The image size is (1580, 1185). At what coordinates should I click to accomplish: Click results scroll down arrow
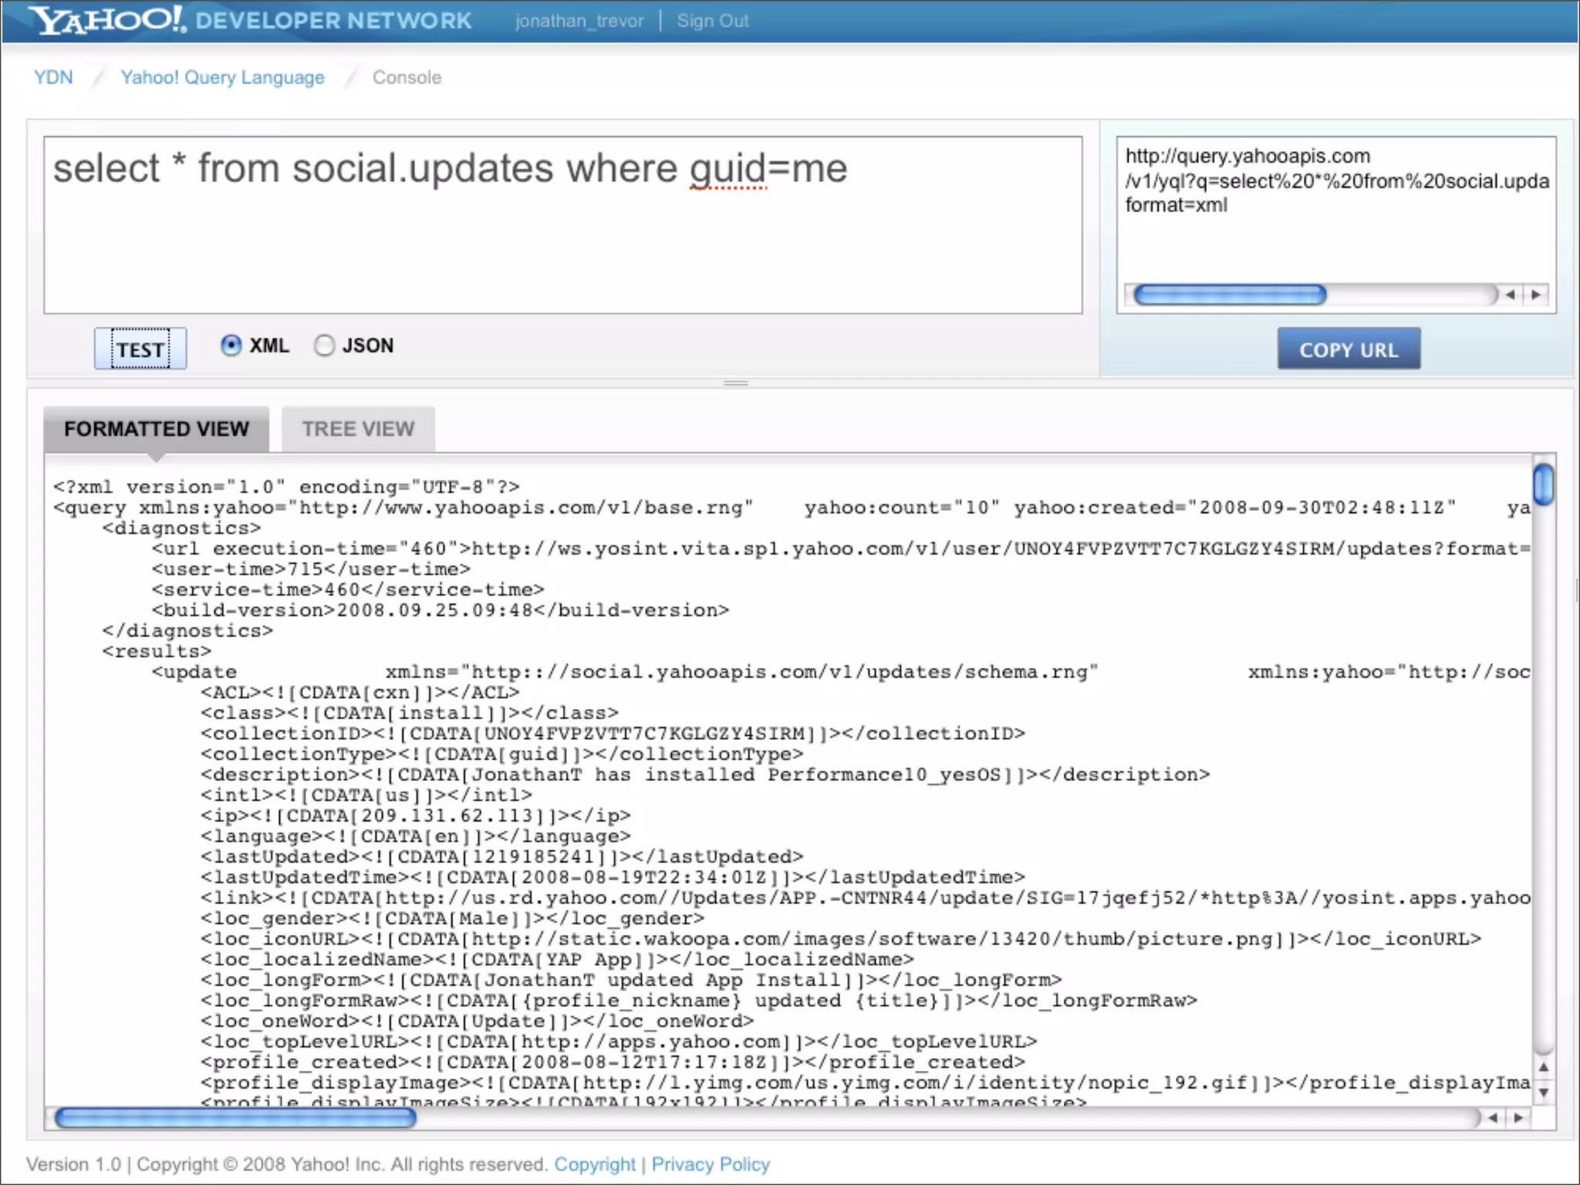[1544, 1092]
